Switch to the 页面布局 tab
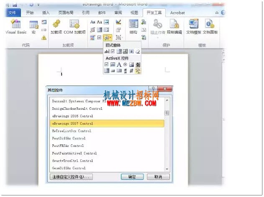 (66, 13)
